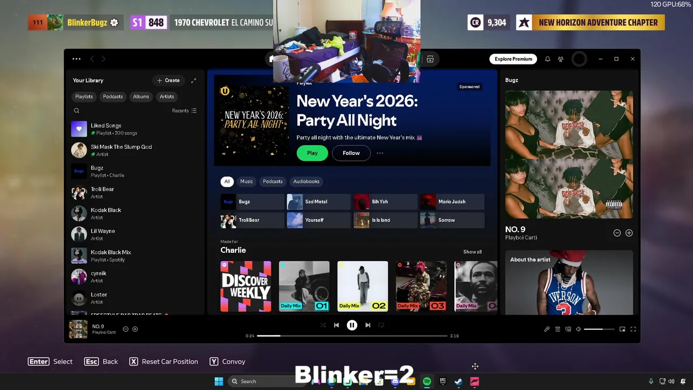Navigate forward with the right arrow
The image size is (693, 390).
(103, 59)
